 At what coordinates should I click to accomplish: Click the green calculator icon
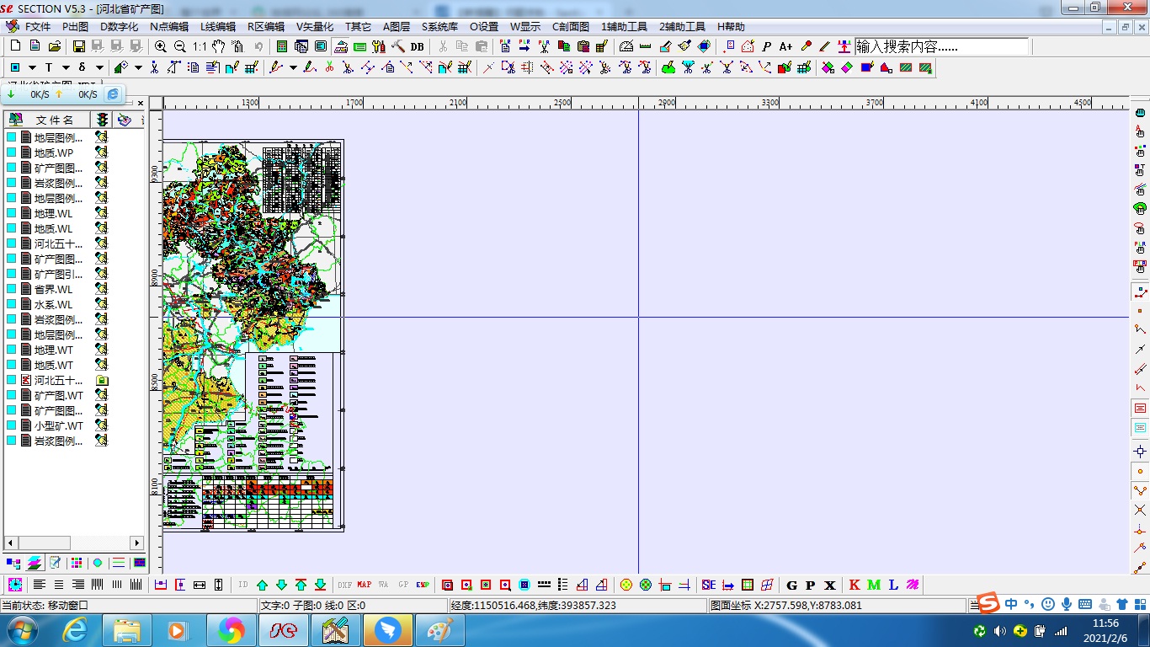281,46
